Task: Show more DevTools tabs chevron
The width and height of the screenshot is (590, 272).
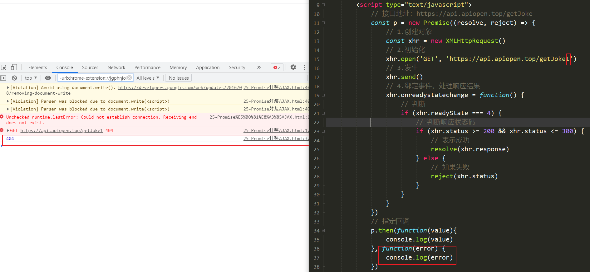Action: (259, 67)
